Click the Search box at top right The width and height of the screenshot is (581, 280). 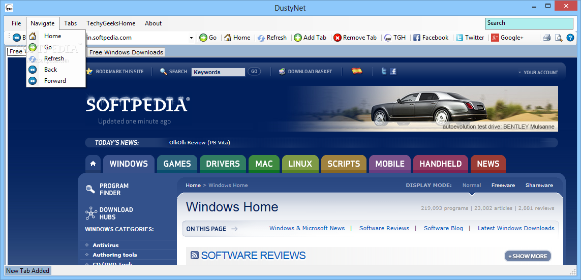[x=529, y=23]
